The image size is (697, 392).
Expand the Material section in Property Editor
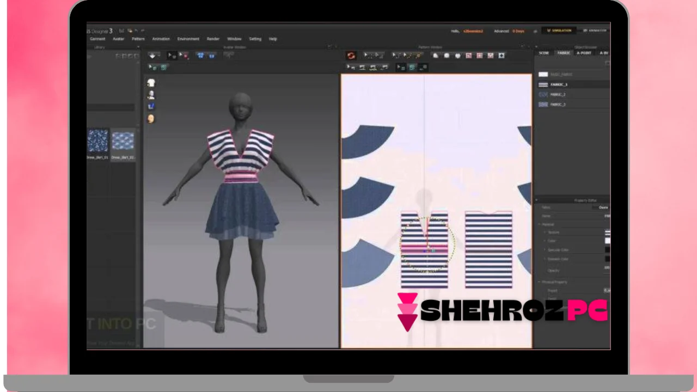coord(539,224)
